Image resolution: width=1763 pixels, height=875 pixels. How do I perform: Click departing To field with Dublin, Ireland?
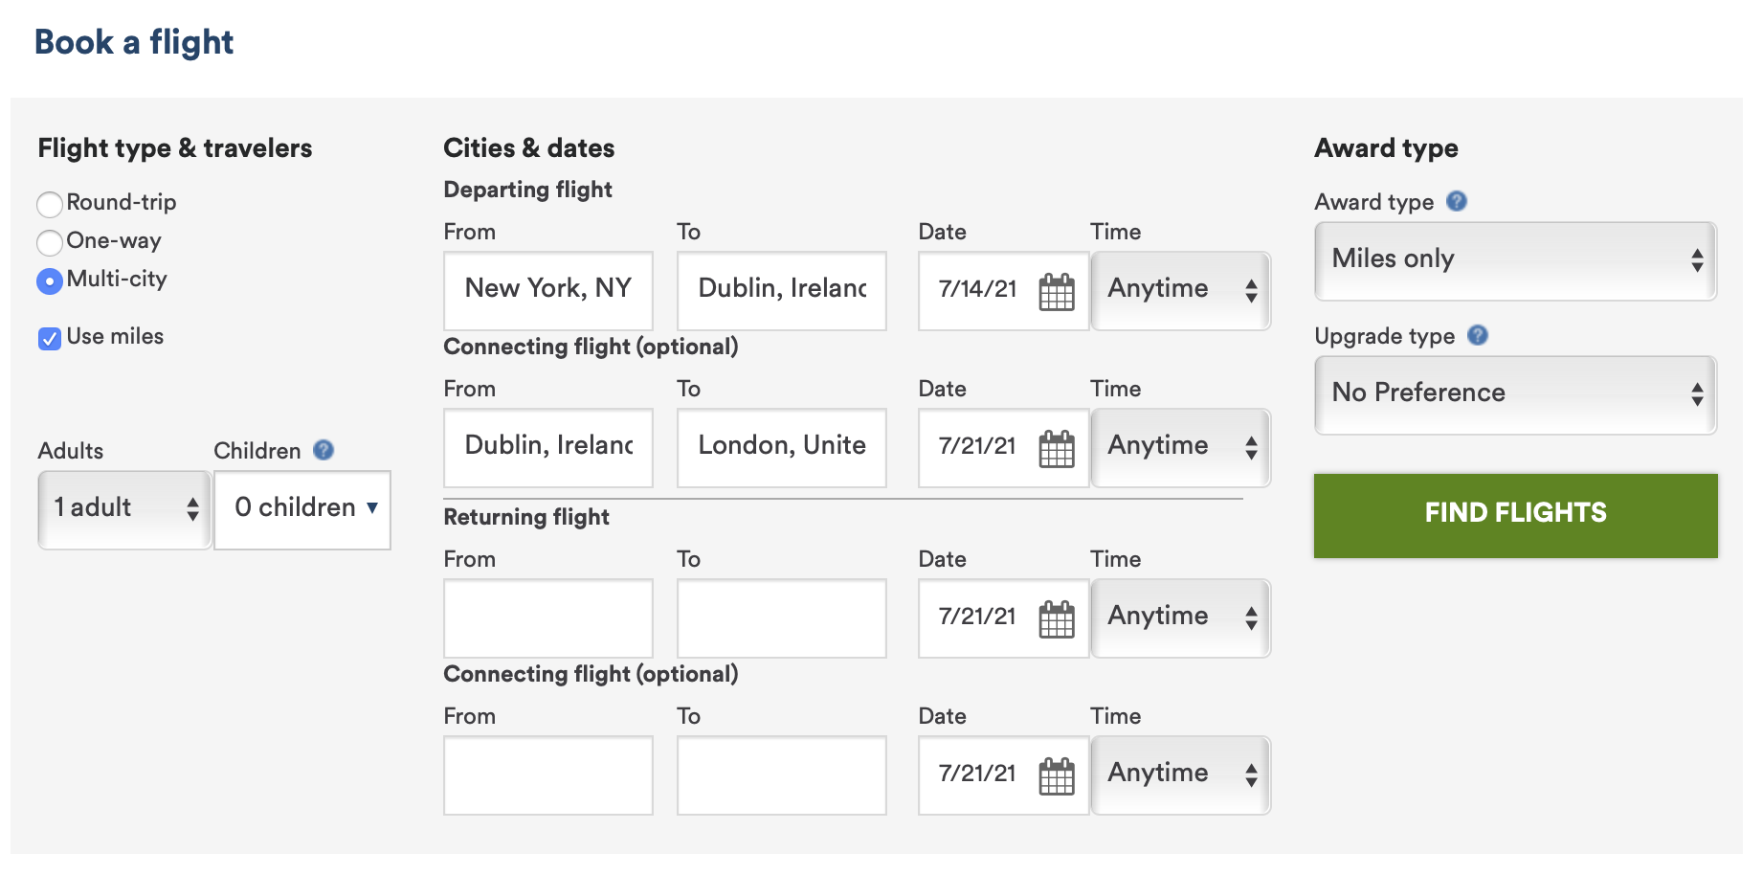[782, 291]
